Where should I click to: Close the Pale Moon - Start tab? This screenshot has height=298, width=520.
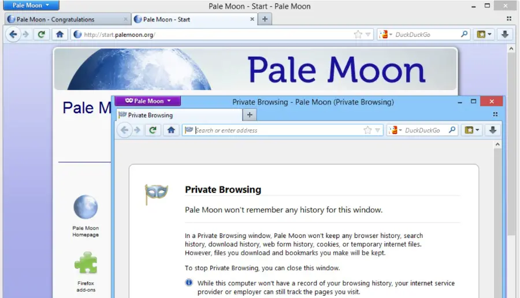[252, 19]
